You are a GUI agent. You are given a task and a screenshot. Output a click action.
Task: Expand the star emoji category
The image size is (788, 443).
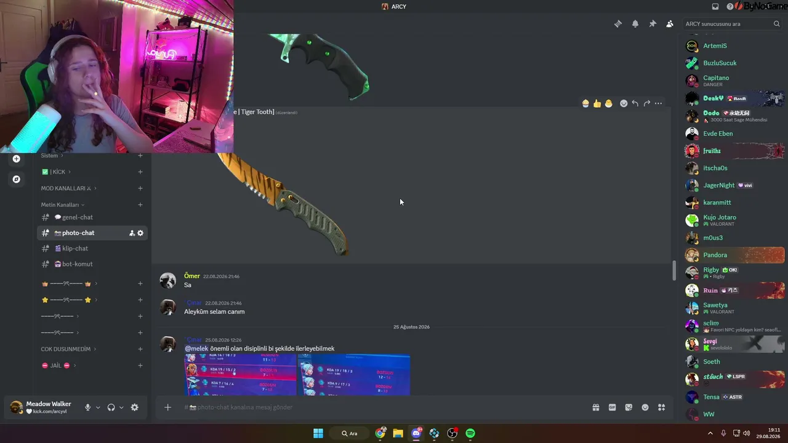(69, 300)
